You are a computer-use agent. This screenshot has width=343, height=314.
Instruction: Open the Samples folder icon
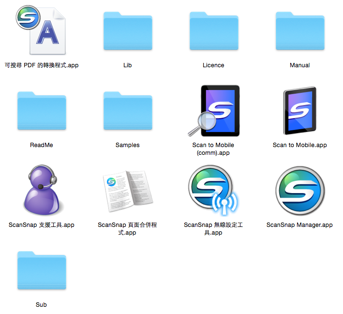128,111
